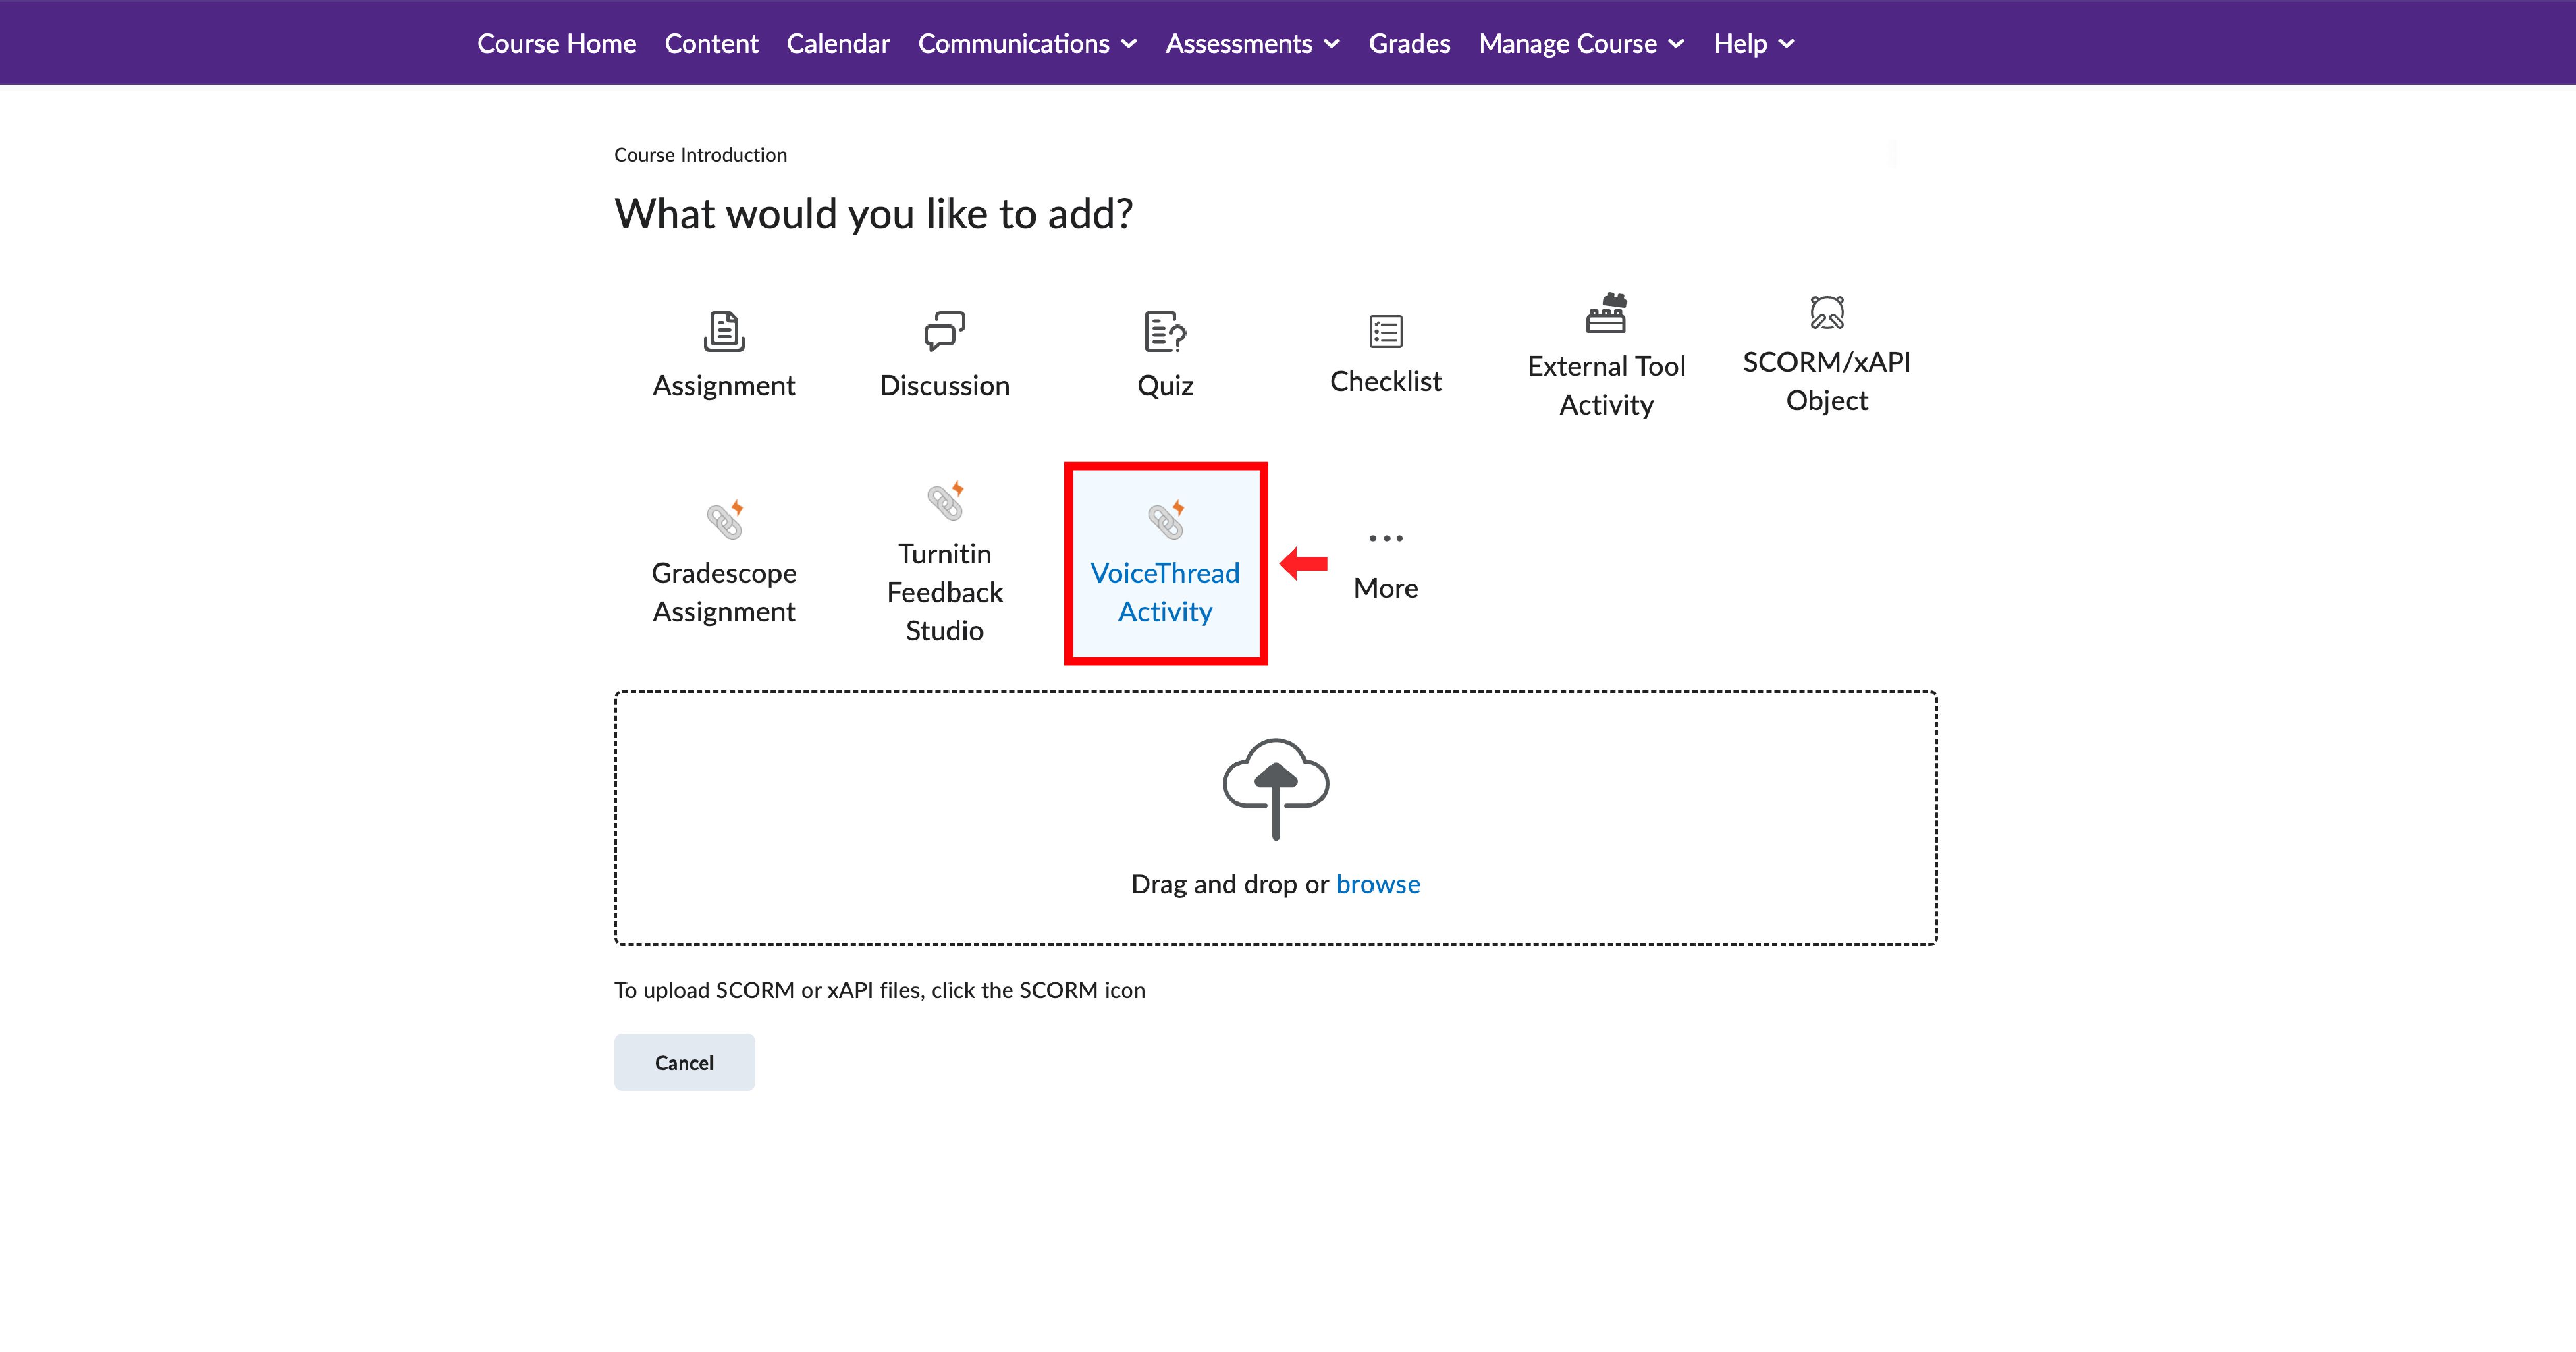
Task: Open Turnitin Feedback Studio link icon
Action: pyautogui.click(x=944, y=500)
